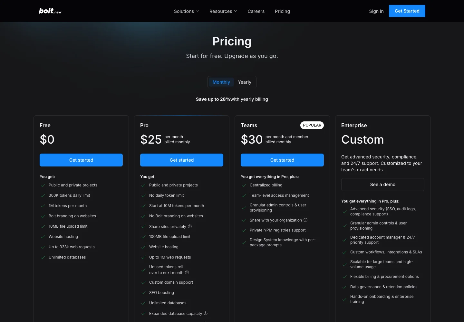Click Get started on Teams plan
Screen dimensions: 464x322
tap(282, 160)
